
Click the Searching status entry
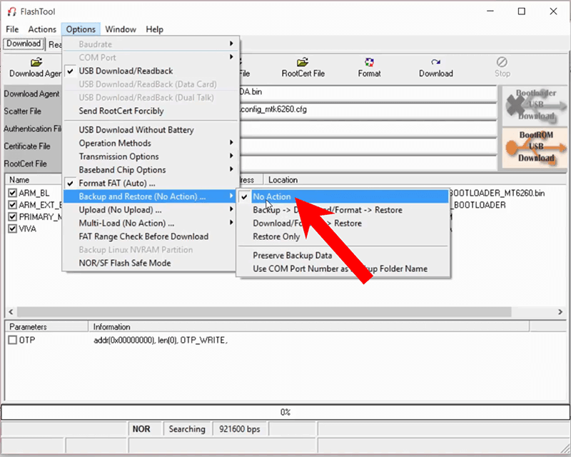(x=187, y=429)
